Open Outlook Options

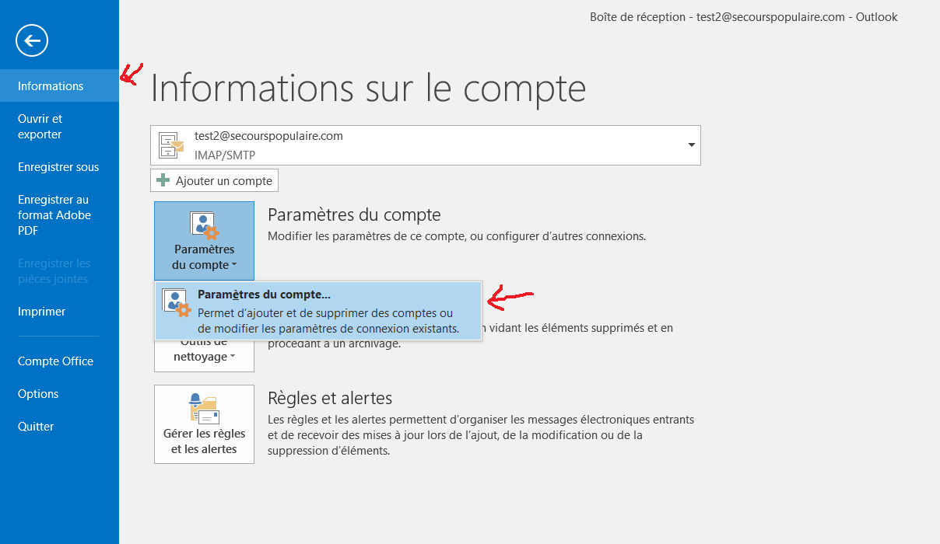38,394
